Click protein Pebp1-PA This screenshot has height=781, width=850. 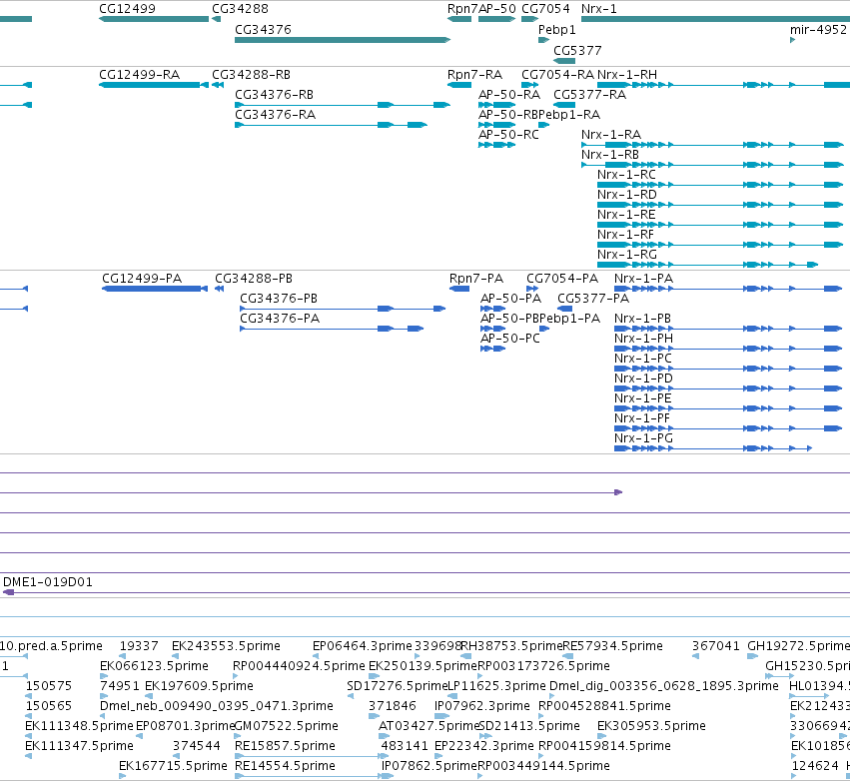(569, 319)
